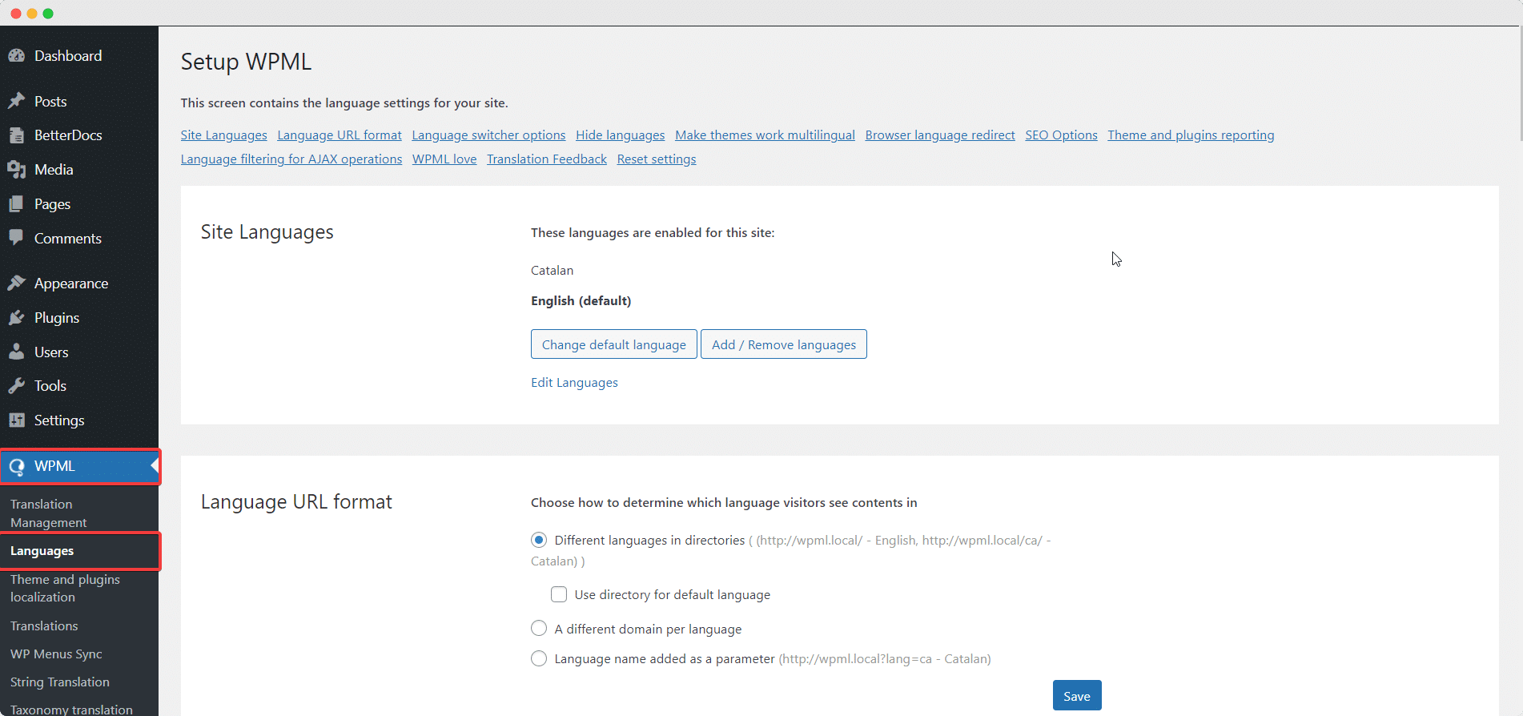Open Taxonomy translation submenu
1523x716 pixels.
point(71,709)
